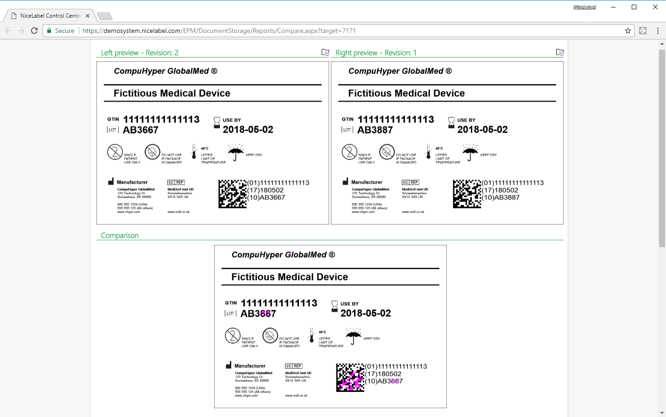The width and height of the screenshot is (666, 417).
Task: Click the browser back arrow
Action: [8, 31]
